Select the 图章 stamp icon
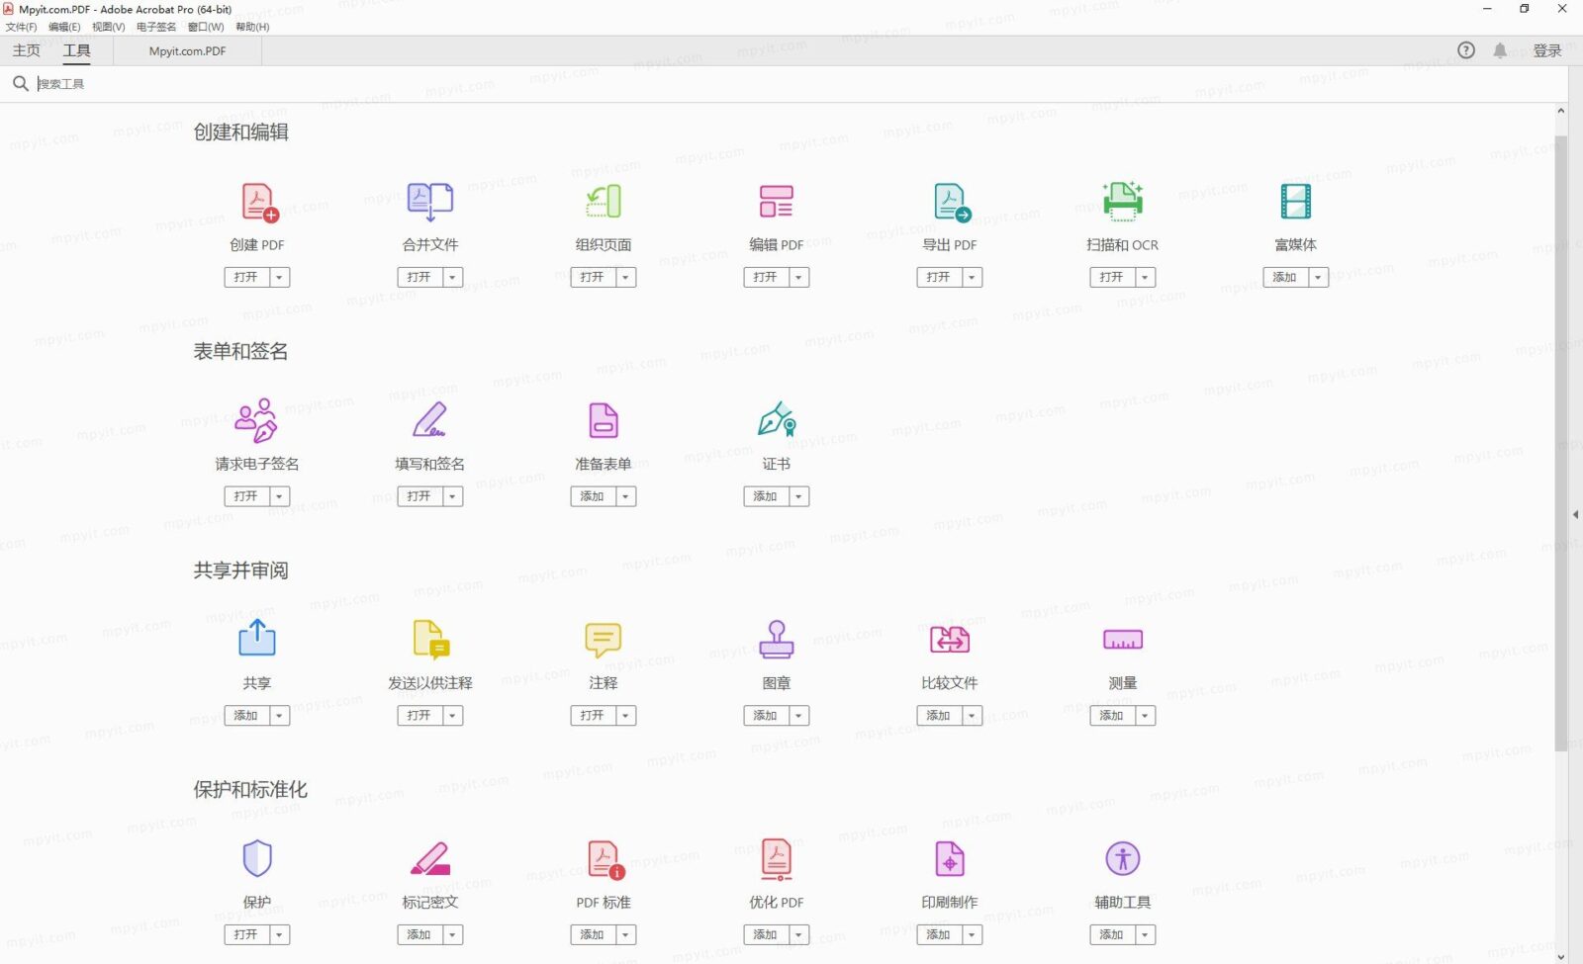This screenshot has height=964, width=1583. tap(777, 640)
